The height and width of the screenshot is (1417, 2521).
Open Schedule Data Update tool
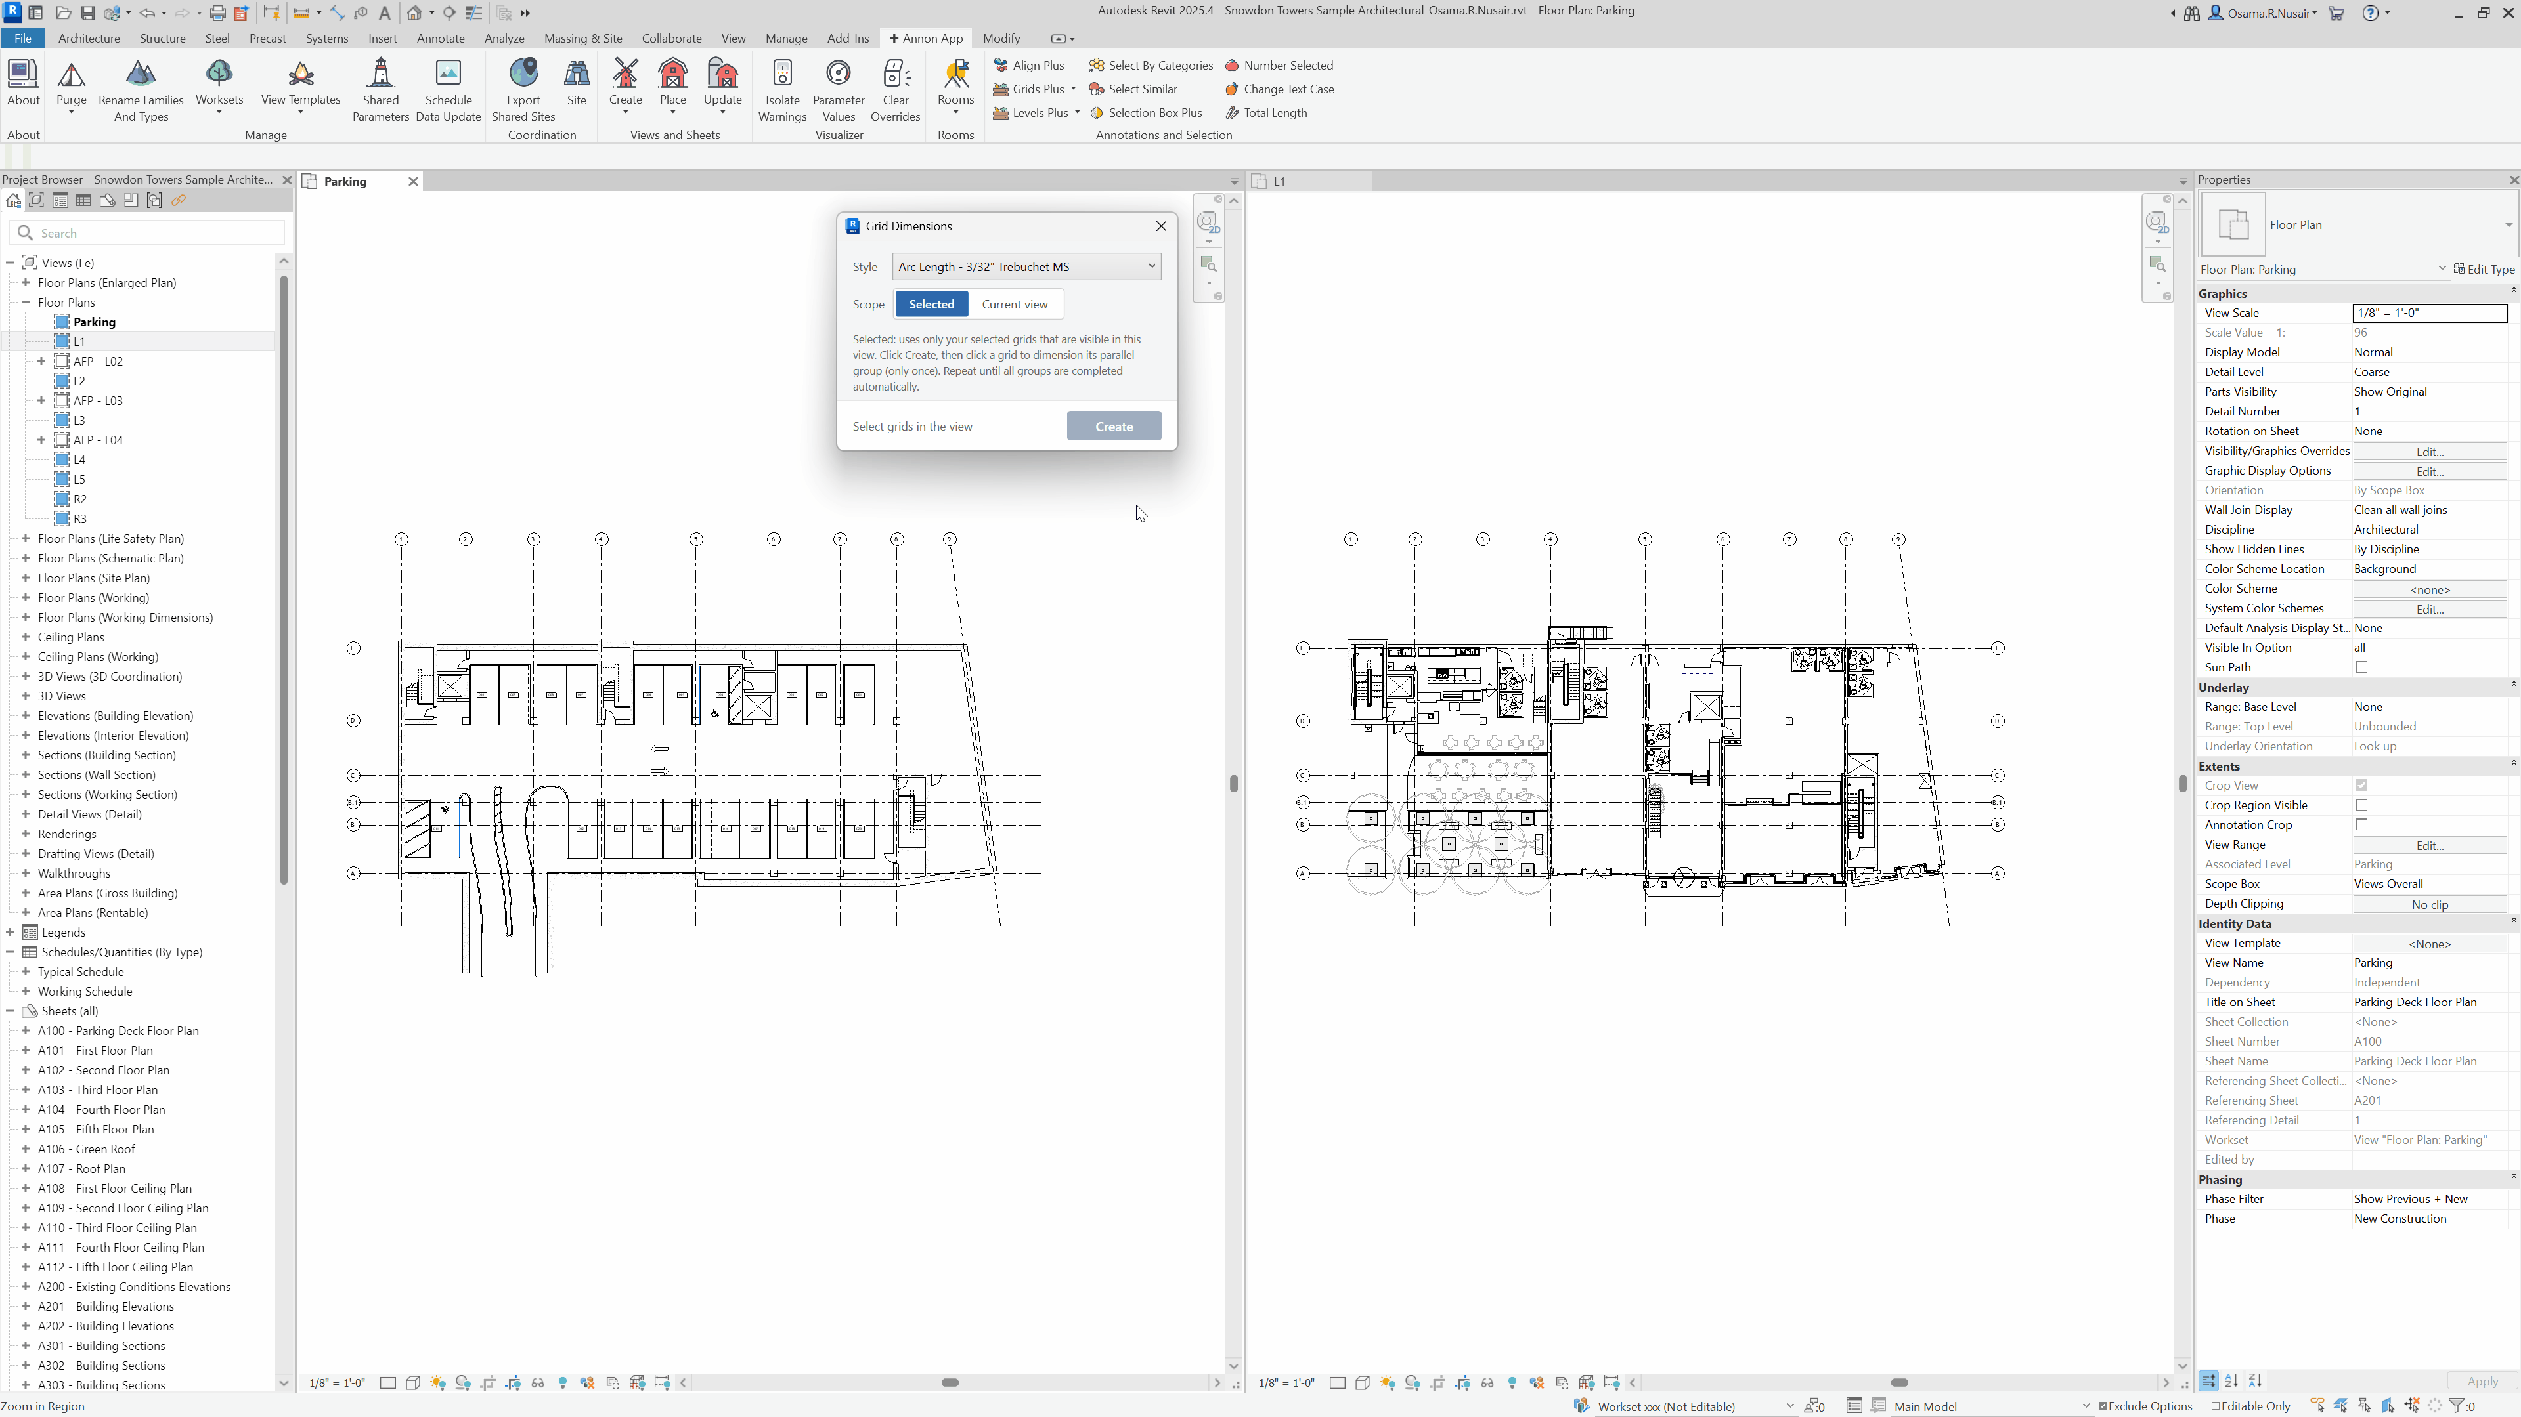(x=449, y=90)
